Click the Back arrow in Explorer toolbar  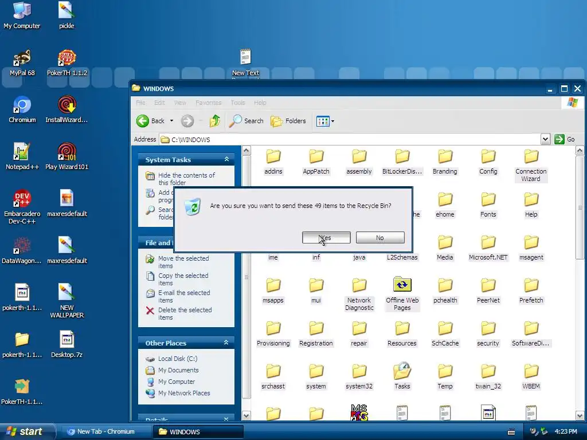(x=150, y=121)
